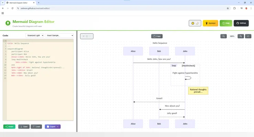Open the browser profile avatar
254x137 pixels.
click(246, 8)
